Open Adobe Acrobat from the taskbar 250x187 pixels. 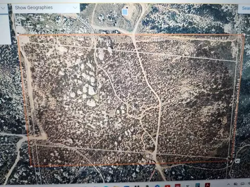click(207, 185)
